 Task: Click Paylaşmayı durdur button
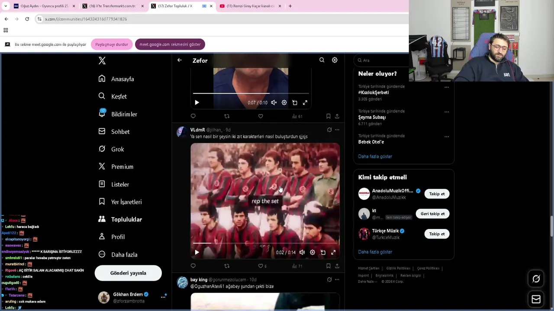tap(112, 44)
